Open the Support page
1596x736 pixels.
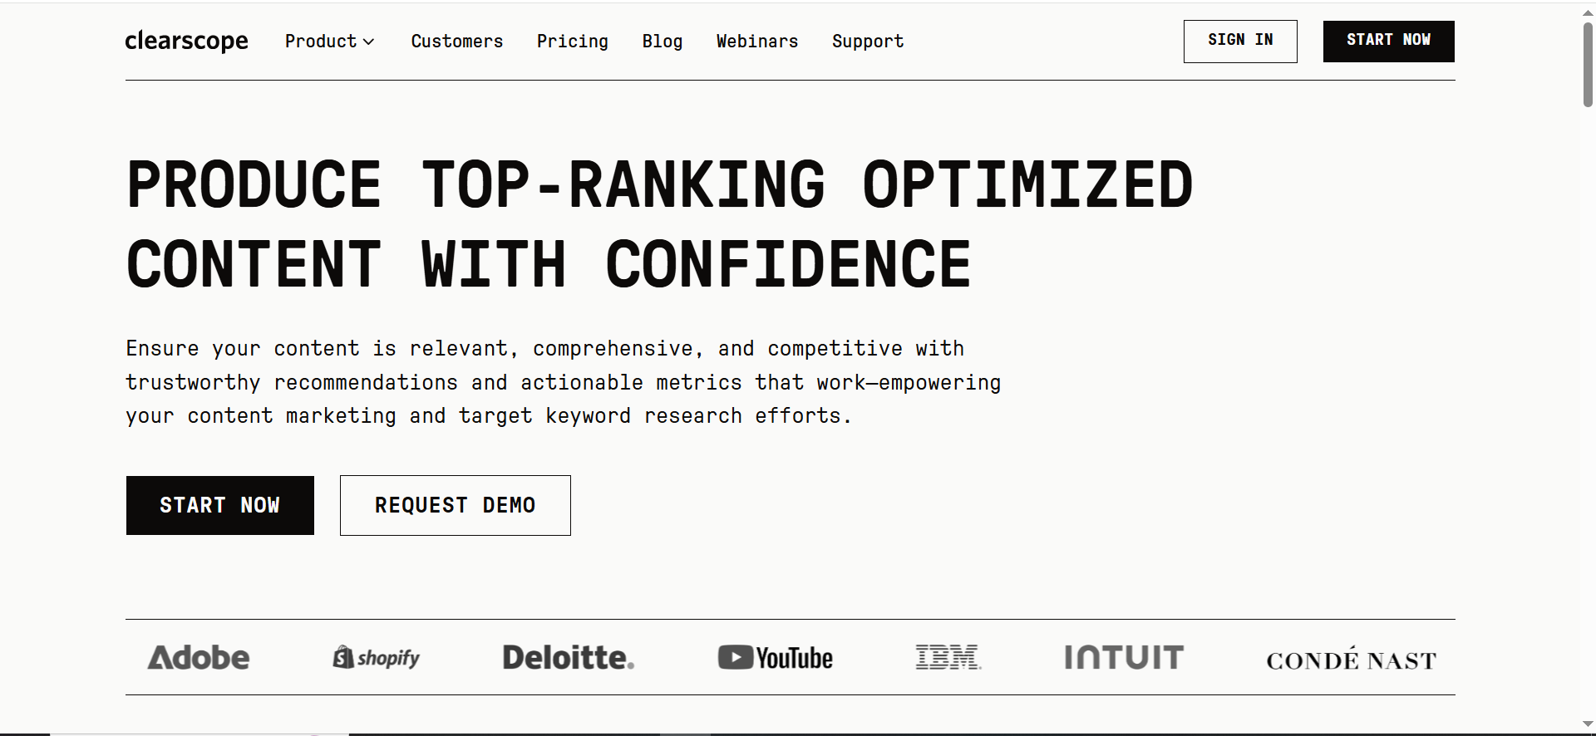point(867,41)
